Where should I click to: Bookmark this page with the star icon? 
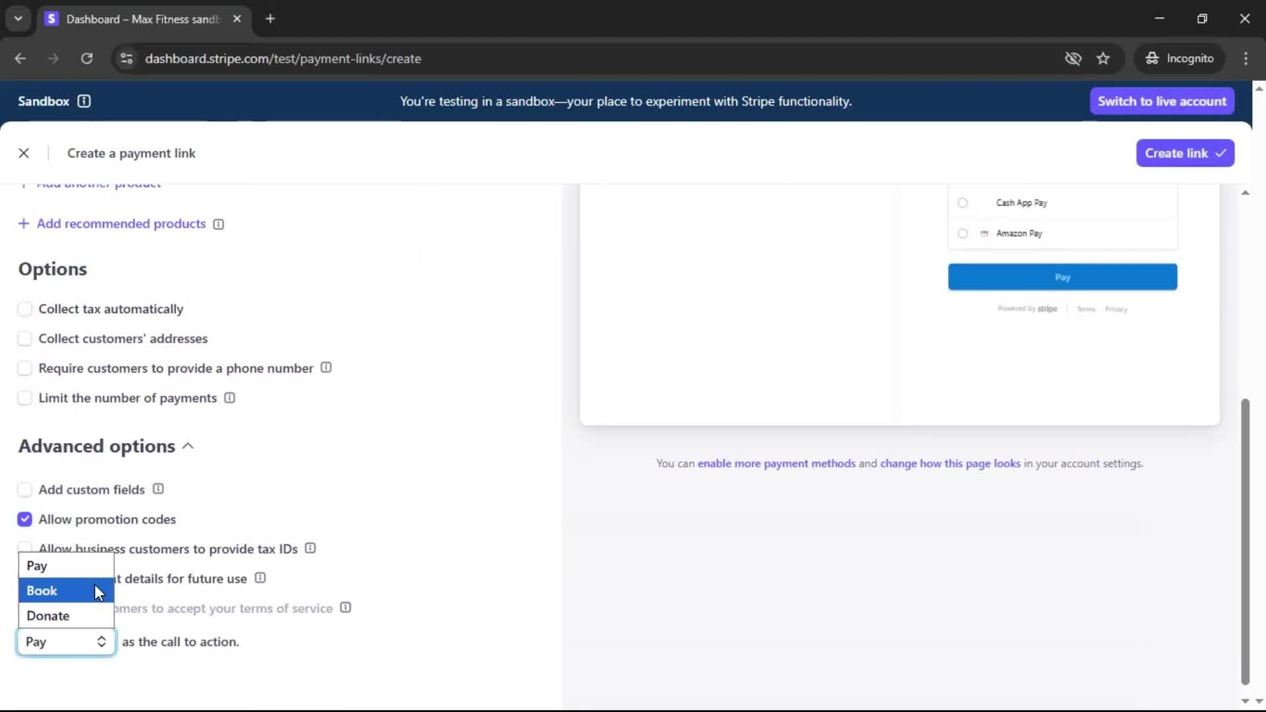click(x=1103, y=59)
